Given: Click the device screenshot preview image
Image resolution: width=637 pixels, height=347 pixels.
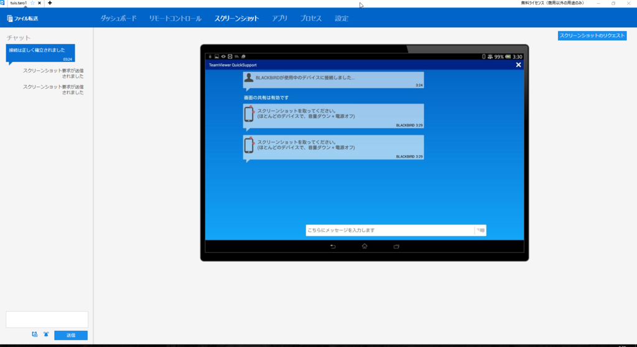Looking at the screenshot, I should pyautogui.click(x=365, y=153).
